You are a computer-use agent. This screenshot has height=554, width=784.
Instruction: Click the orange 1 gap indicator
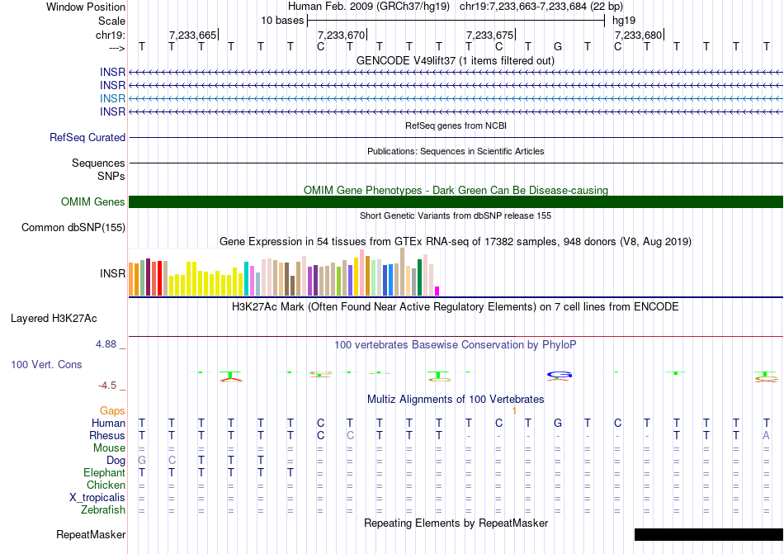tap(514, 411)
